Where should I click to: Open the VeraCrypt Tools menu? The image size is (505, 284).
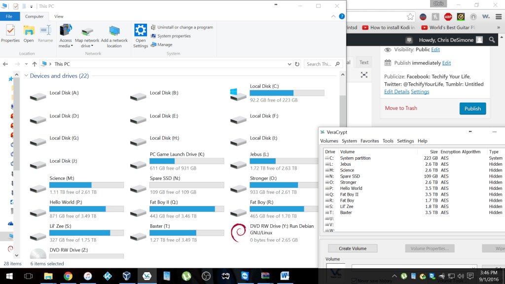point(388,141)
